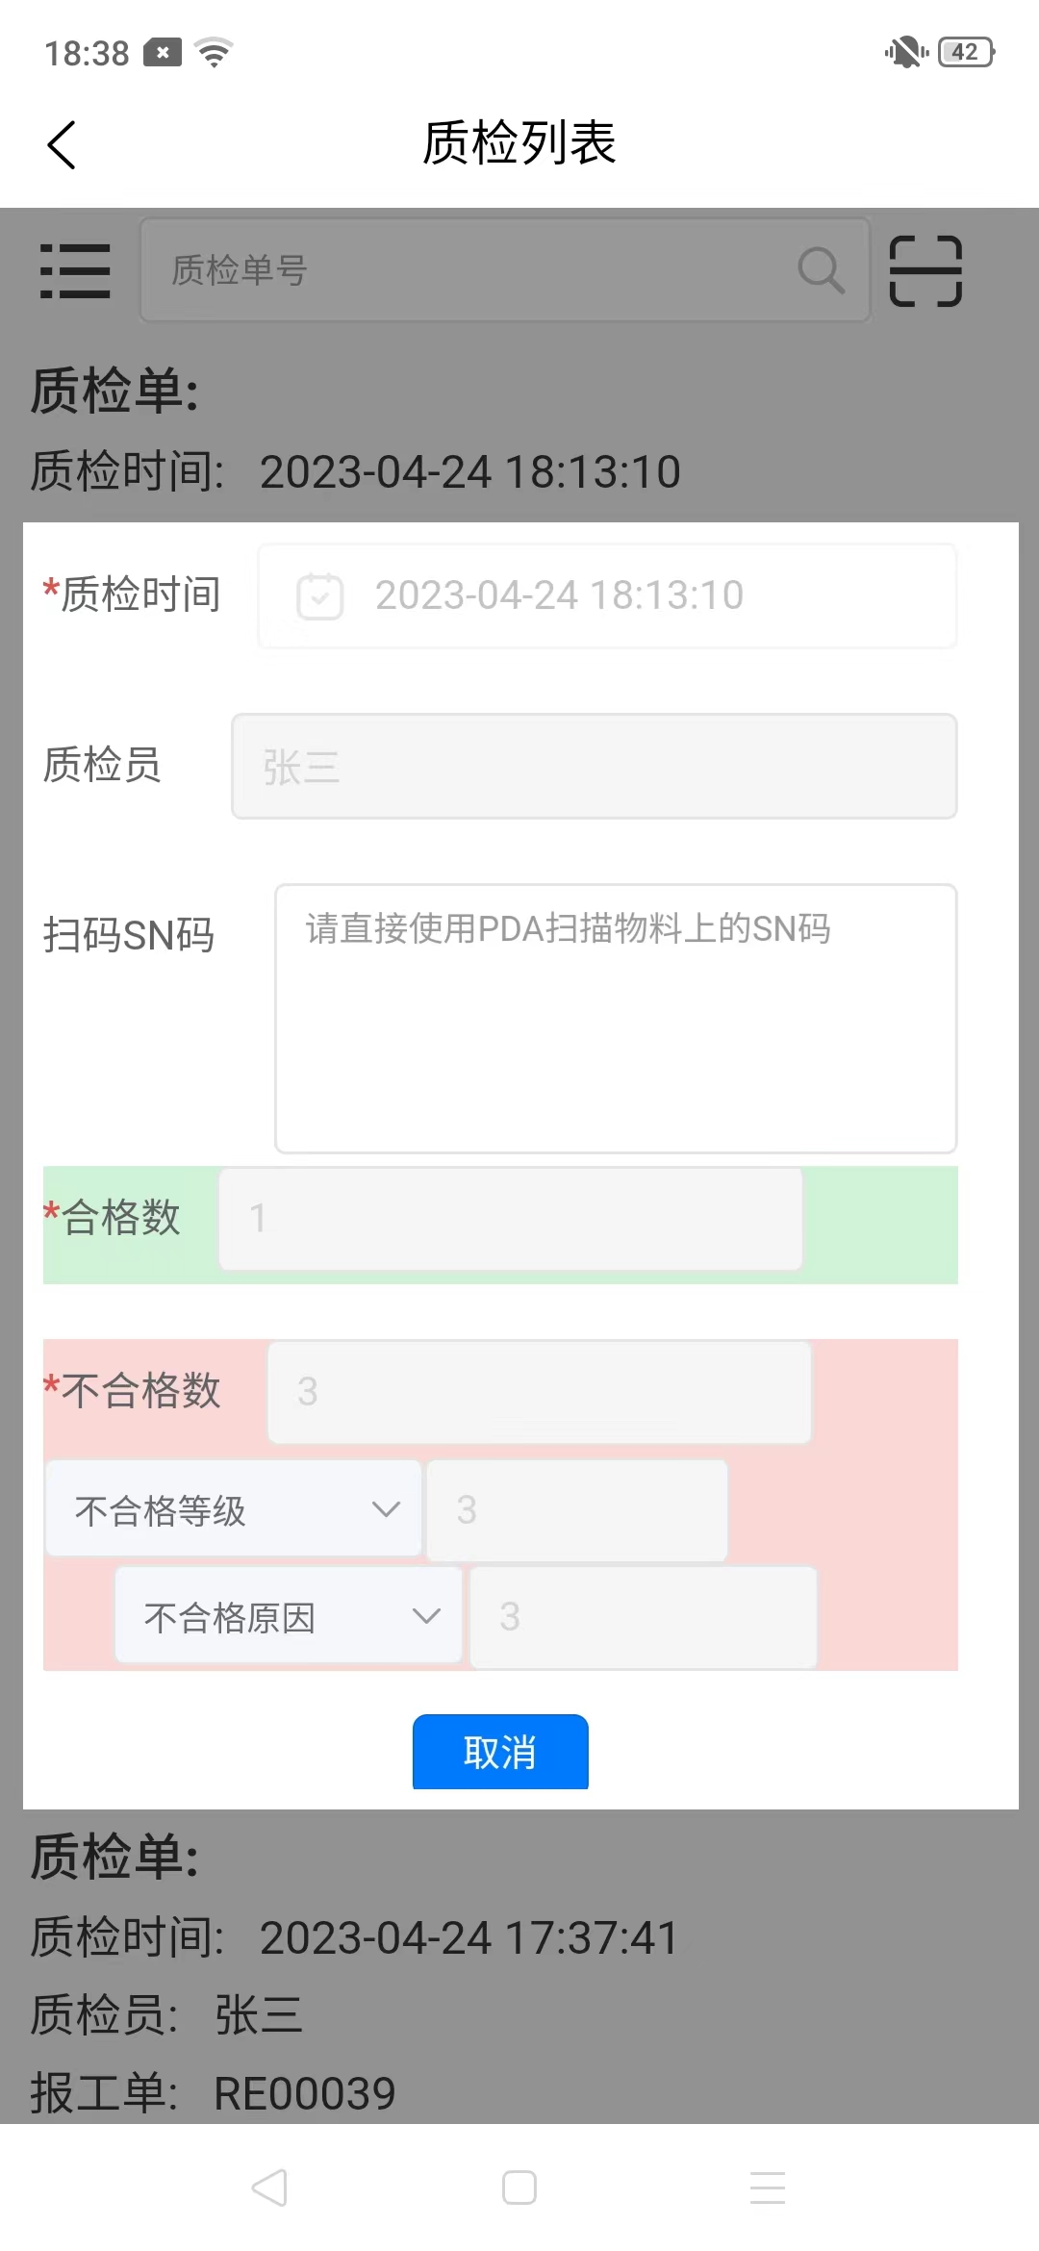This screenshot has height=2251, width=1039.
Task: Tap the back arrow in header
Action: point(62,145)
